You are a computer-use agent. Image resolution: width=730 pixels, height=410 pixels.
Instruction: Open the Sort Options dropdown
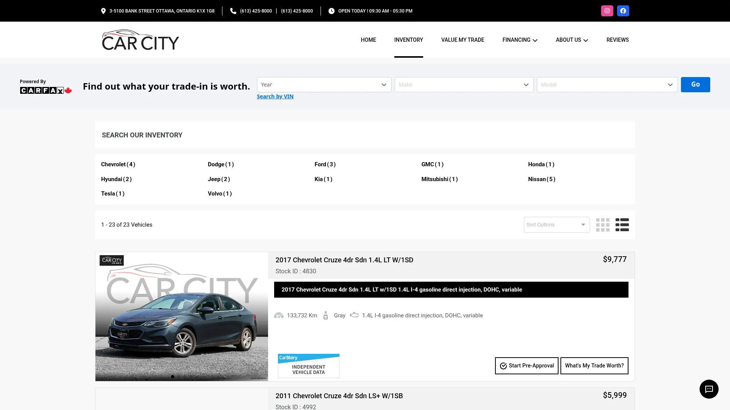tap(557, 225)
